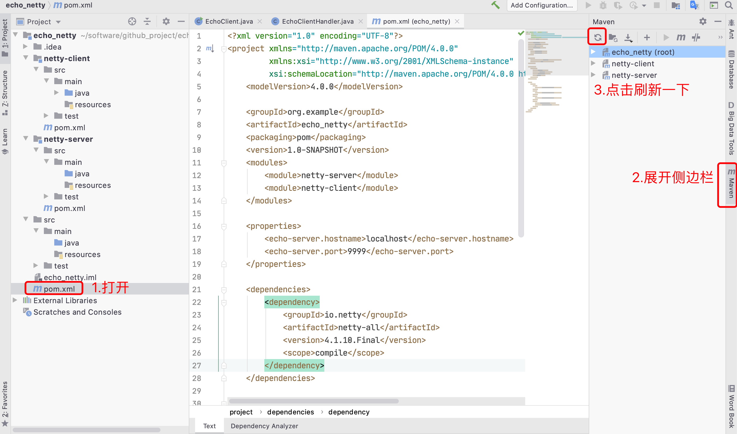The image size is (737, 434).
Task: Click Execute Maven Goal m icon
Action: (x=681, y=37)
